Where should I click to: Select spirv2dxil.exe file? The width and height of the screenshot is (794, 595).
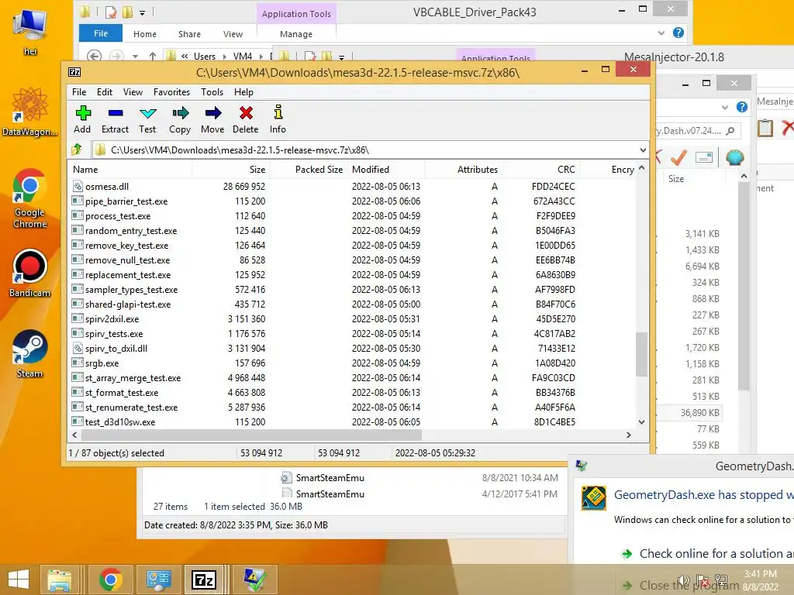(112, 318)
